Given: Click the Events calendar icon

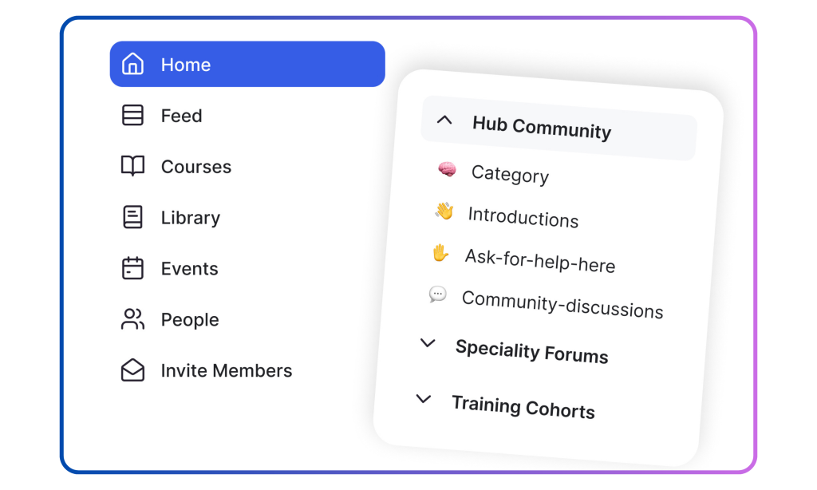Looking at the screenshot, I should click(132, 268).
